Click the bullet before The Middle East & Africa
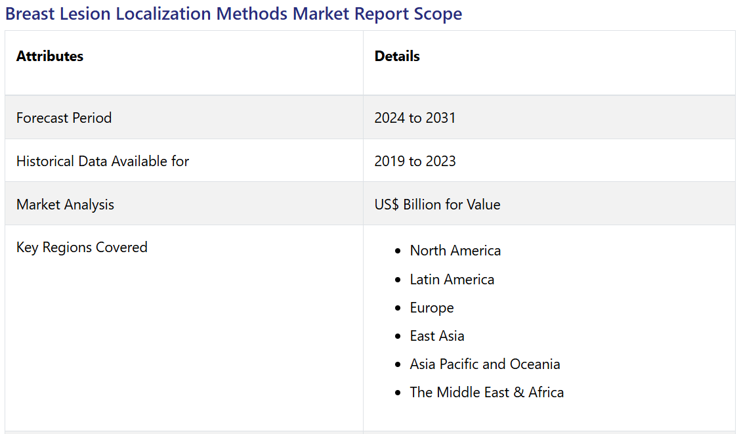 point(398,393)
